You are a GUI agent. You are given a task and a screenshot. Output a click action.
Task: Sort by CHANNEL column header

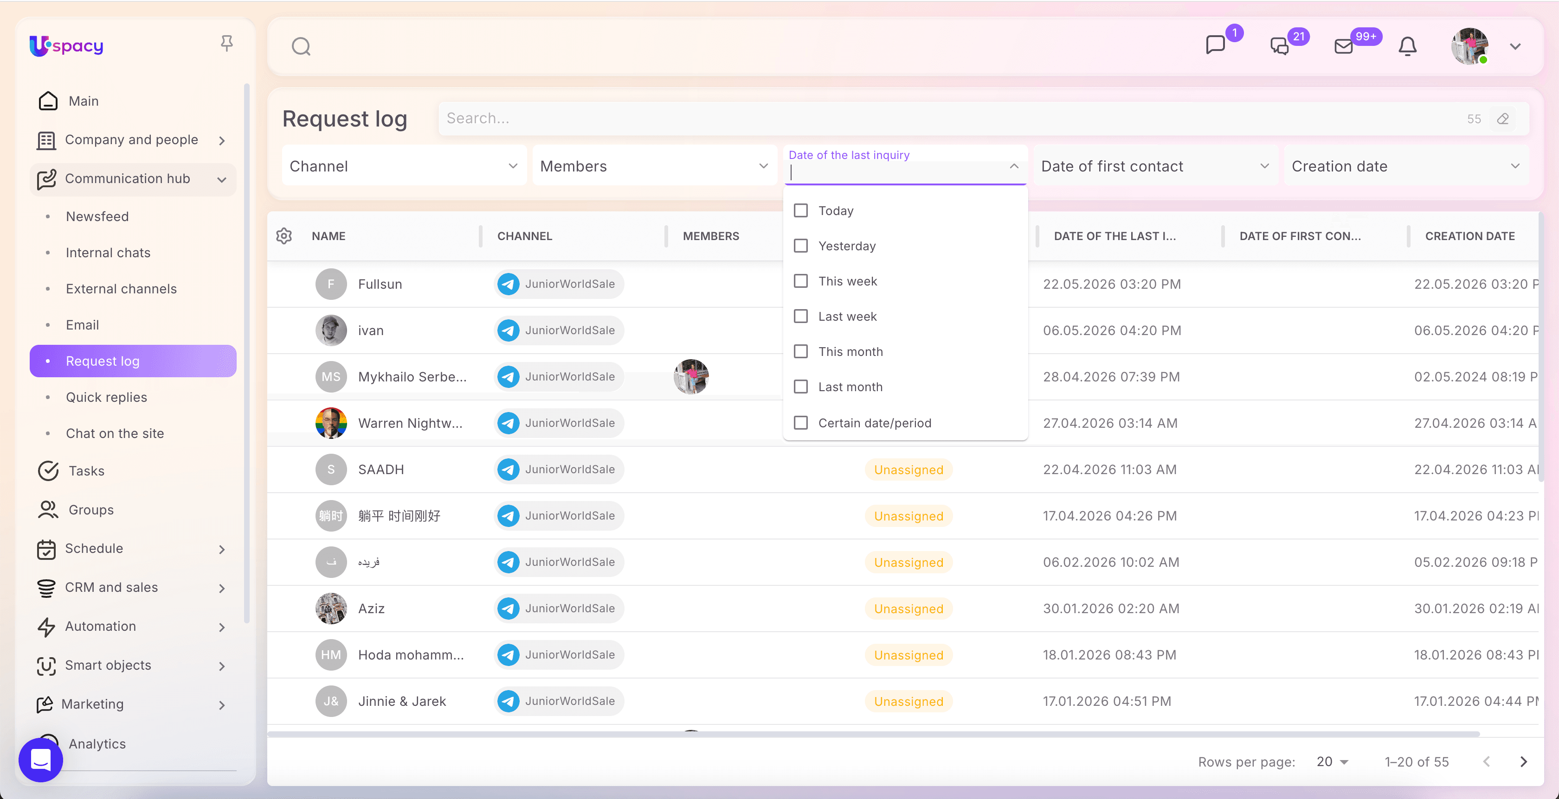click(x=525, y=236)
